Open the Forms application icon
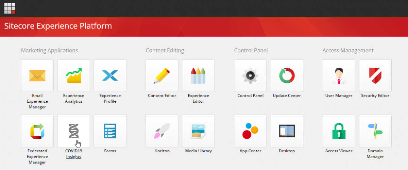The image size is (408, 170). click(x=110, y=131)
